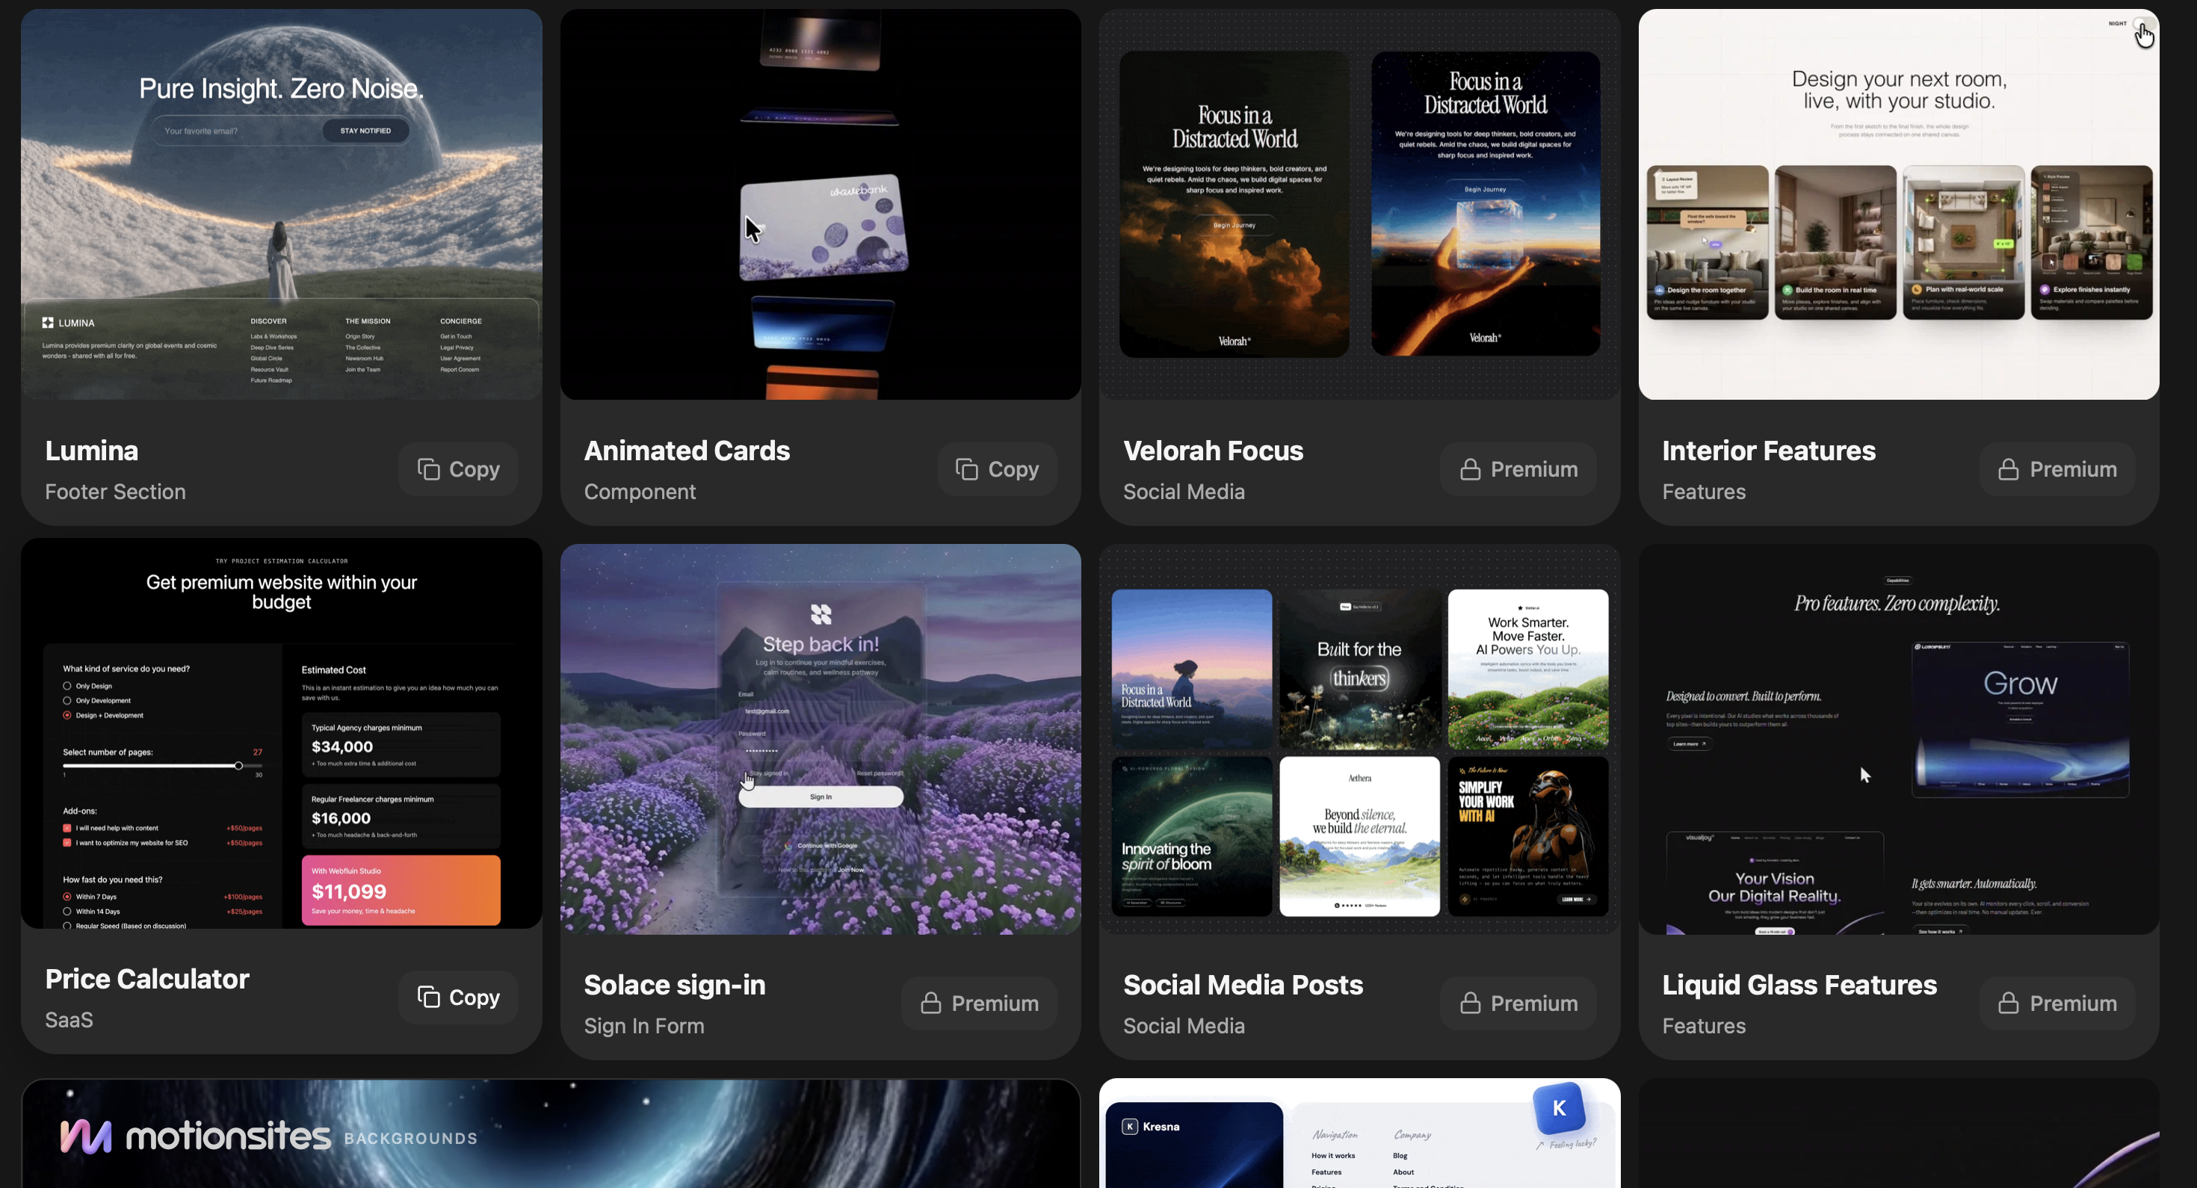The width and height of the screenshot is (2197, 1188).
Task: Click Premium on the Solace sign-in card
Action: coord(979,1003)
